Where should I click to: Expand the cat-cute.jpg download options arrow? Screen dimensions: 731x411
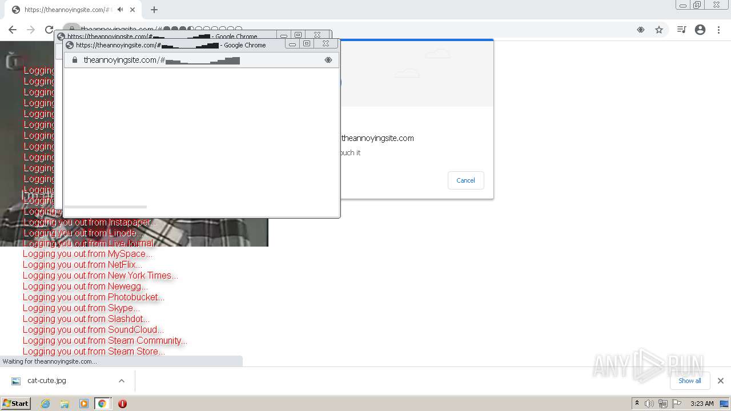click(x=121, y=381)
